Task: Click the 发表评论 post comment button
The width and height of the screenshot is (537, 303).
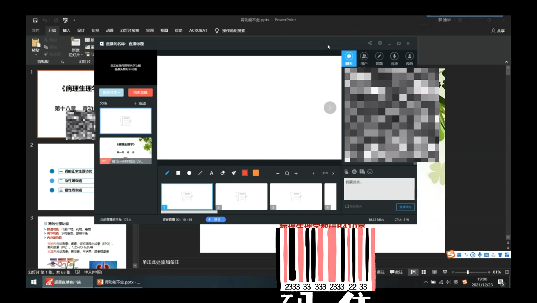Action: (x=405, y=207)
